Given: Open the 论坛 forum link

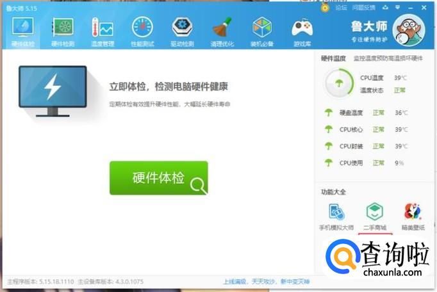Looking at the screenshot, I should 341,8.
